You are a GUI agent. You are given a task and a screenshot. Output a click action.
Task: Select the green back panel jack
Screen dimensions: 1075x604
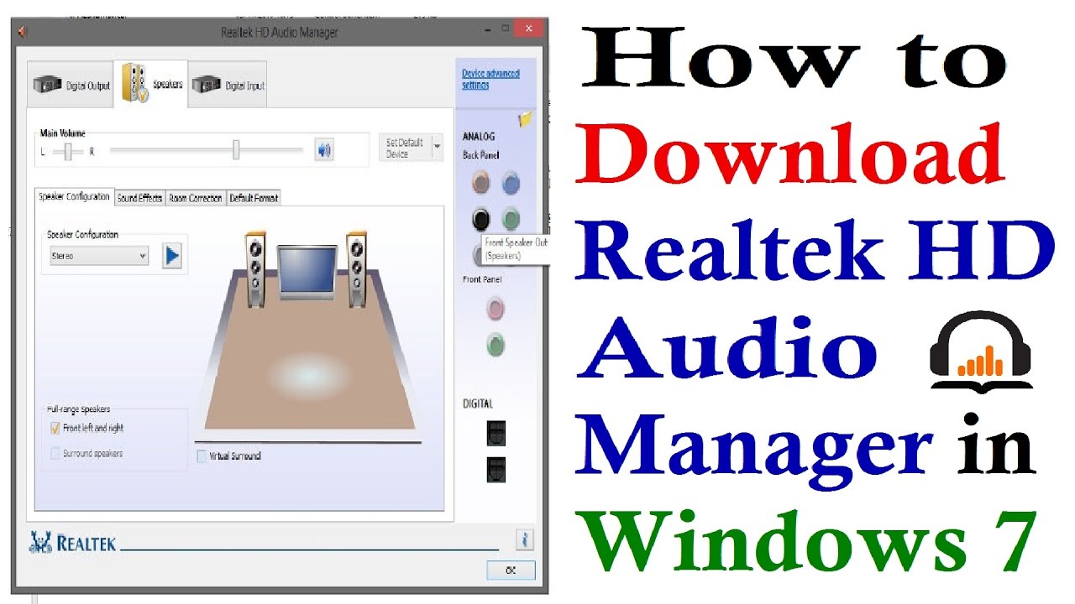click(511, 219)
